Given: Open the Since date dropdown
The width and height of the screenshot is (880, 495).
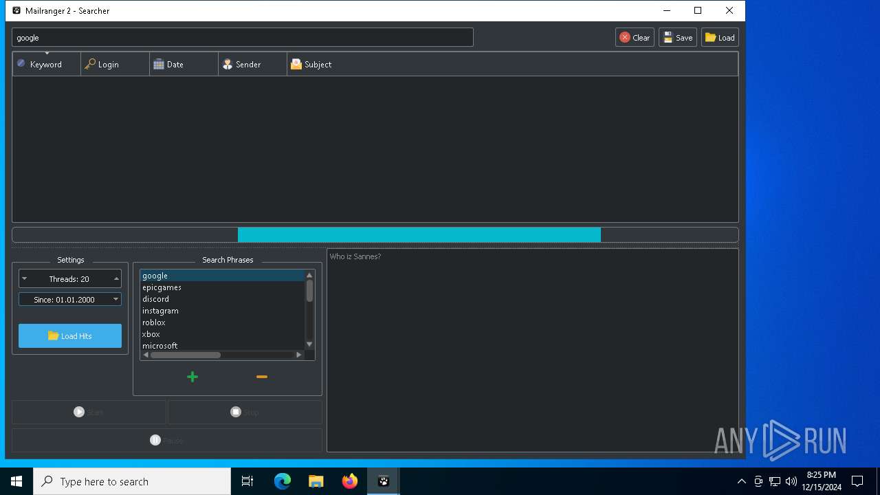Looking at the screenshot, I should [115, 300].
